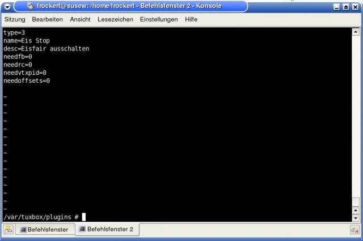This screenshot has height=241, width=363.
Task: Click the close session icon at bottom right
Action: (x=354, y=230)
